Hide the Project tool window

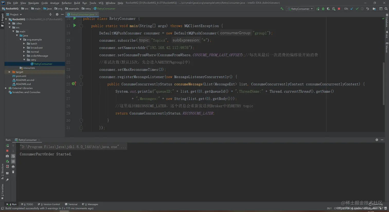coord(62,15)
